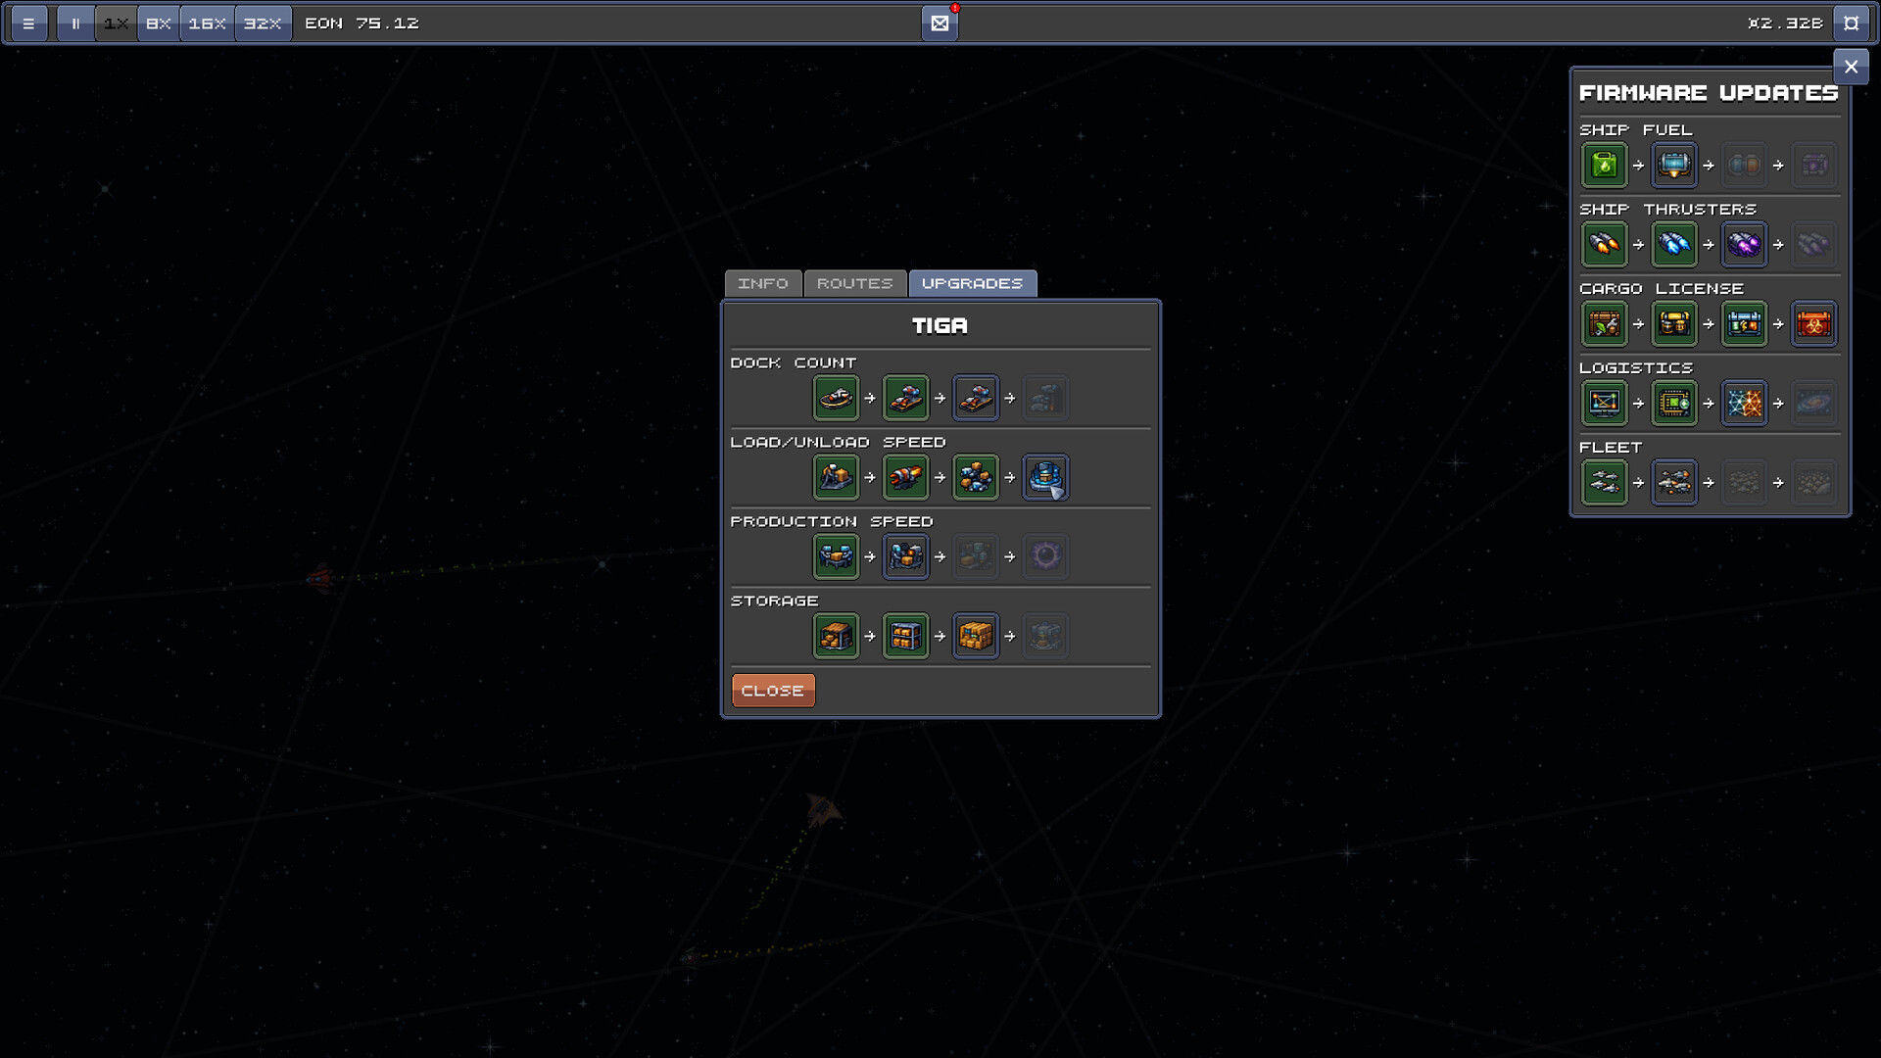Select the first Ship Fuel firmware upgrade

click(x=1604, y=165)
